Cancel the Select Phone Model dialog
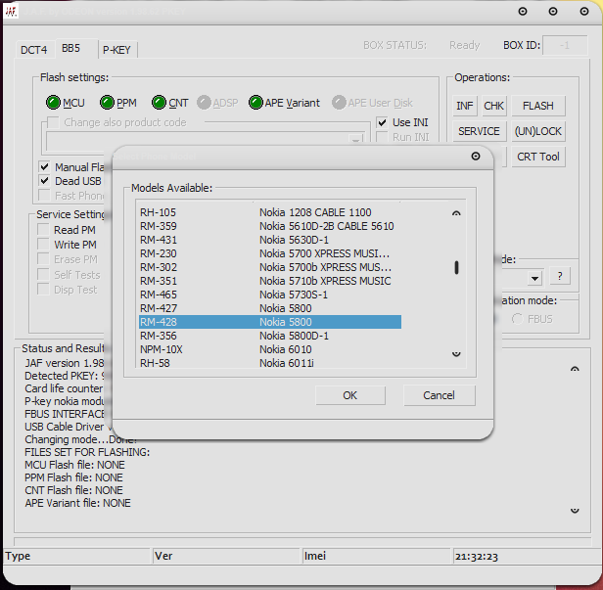Viewport: 603px width, 590px height. [439, 395]
